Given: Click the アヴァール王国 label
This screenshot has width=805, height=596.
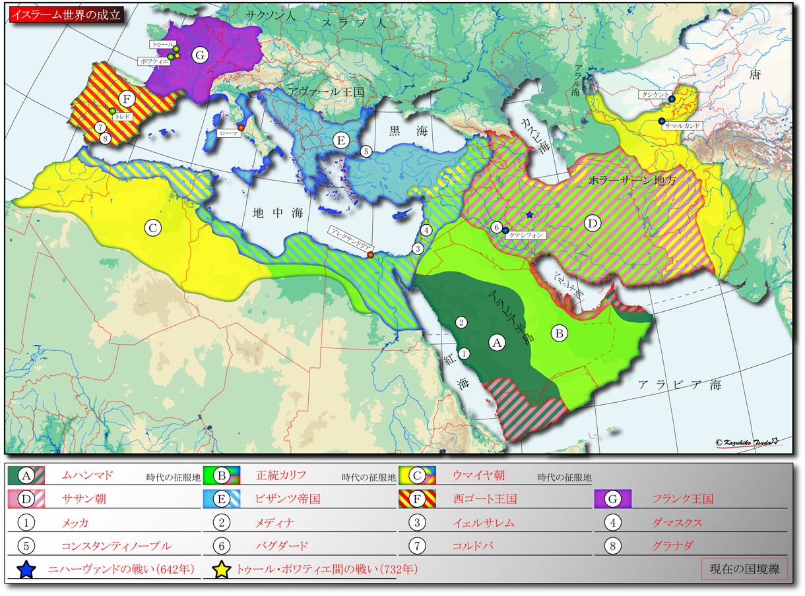Looking at the screenshot, I should click(326, 93).
